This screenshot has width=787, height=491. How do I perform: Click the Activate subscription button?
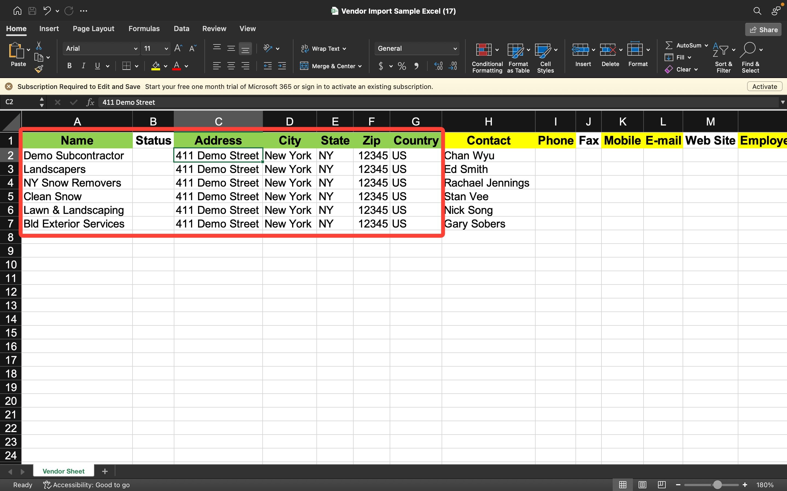[x=764, y=86]
